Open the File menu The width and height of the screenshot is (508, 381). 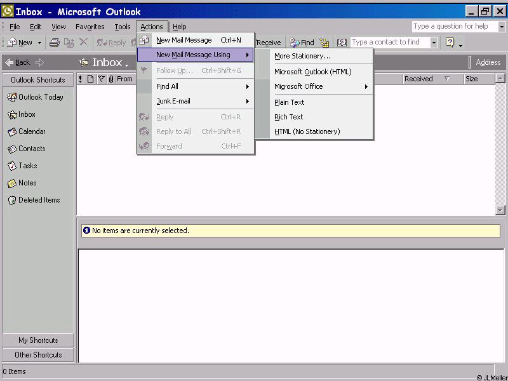[x=15, y=27]
